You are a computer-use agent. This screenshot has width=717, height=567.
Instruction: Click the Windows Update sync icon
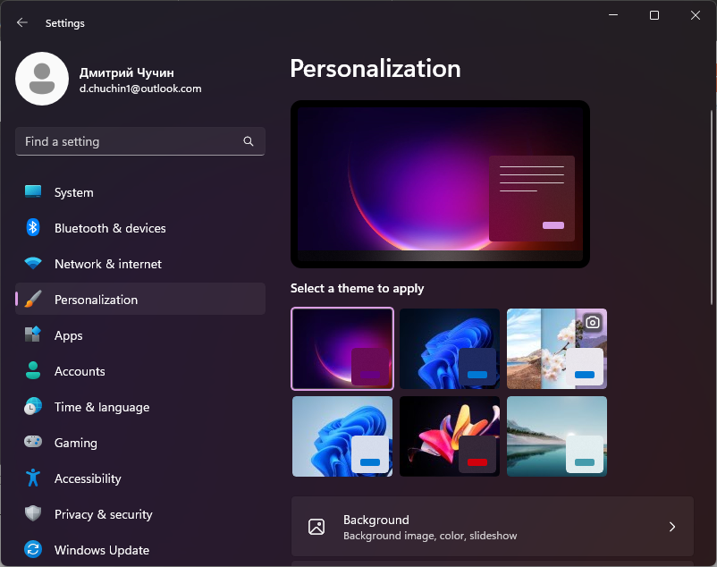[33, 549]
